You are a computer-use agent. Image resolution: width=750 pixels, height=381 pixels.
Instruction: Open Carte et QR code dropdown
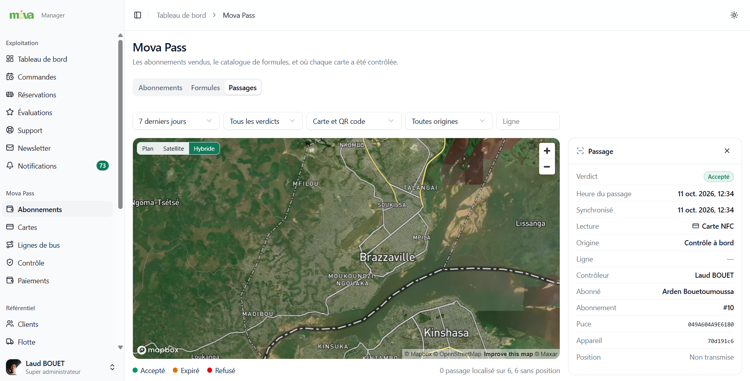click(x=354, y=121)
